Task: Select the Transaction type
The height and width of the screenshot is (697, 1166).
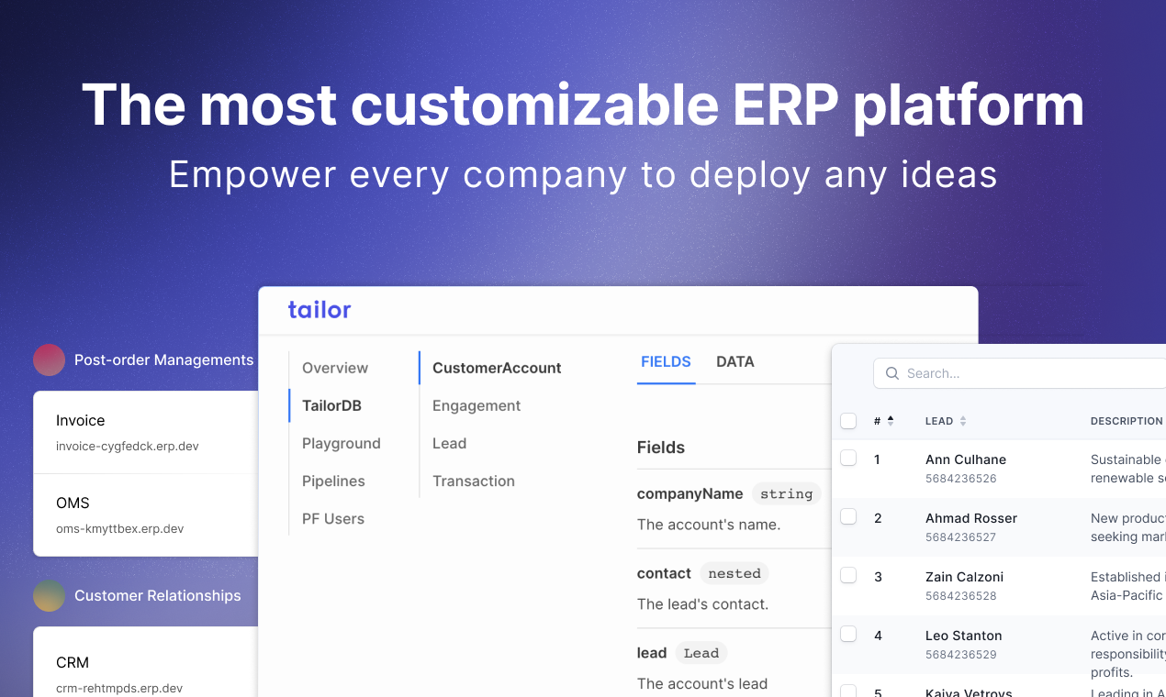Action: [474, 481]
